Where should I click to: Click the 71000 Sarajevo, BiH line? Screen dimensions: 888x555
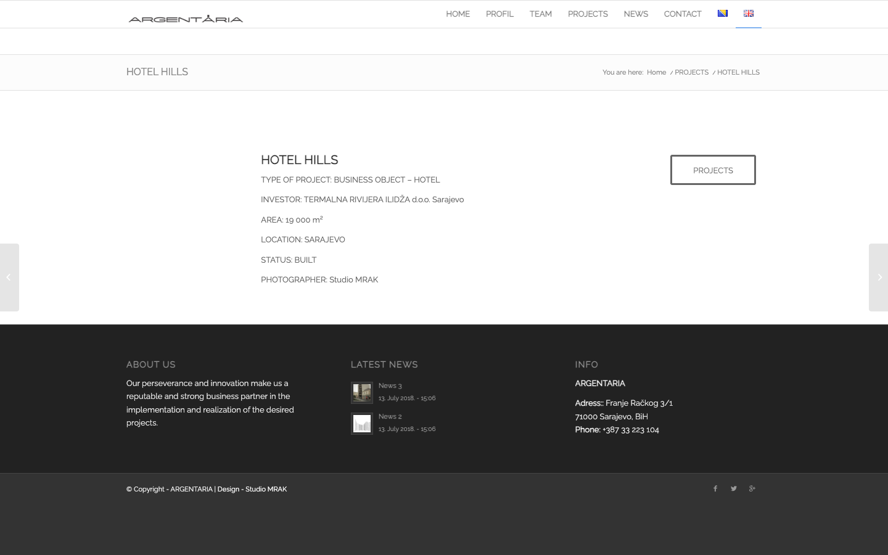tap(611, 416)
